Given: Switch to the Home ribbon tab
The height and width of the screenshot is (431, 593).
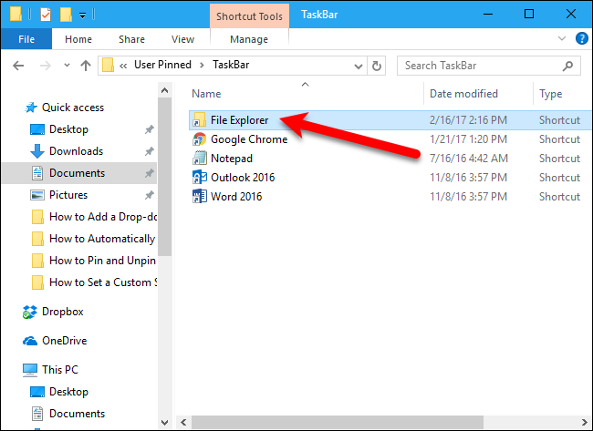Looking at the screenshot, I should (x=78, y=39).
